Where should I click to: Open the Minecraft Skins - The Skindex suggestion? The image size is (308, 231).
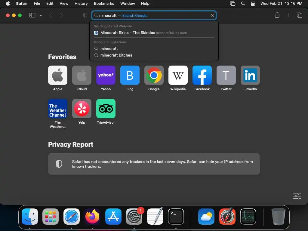154,32
